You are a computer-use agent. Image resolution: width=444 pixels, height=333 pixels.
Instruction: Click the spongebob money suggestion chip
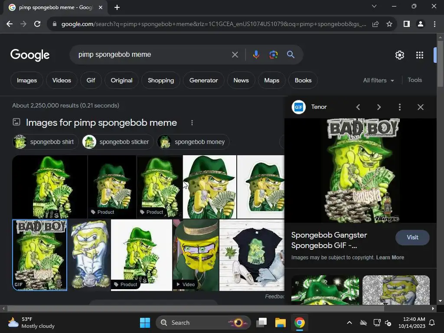click(x=193, y=142)
